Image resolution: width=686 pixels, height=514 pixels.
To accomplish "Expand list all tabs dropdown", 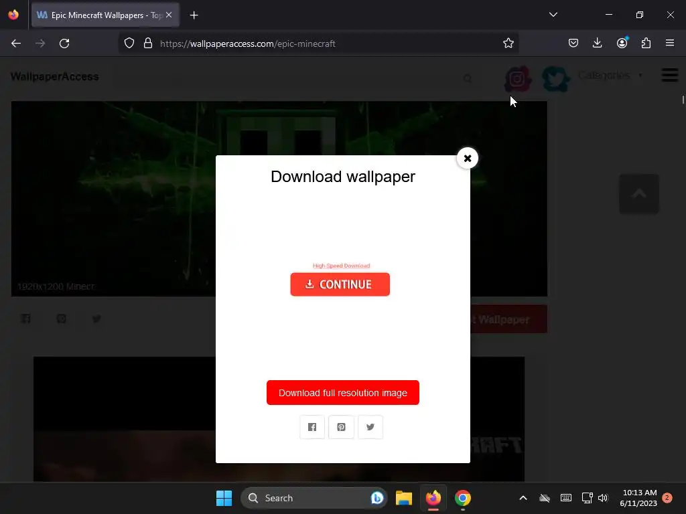I will click(553, 15).
